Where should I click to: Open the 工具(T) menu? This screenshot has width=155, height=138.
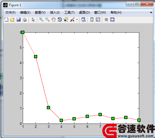pos(69,13)
